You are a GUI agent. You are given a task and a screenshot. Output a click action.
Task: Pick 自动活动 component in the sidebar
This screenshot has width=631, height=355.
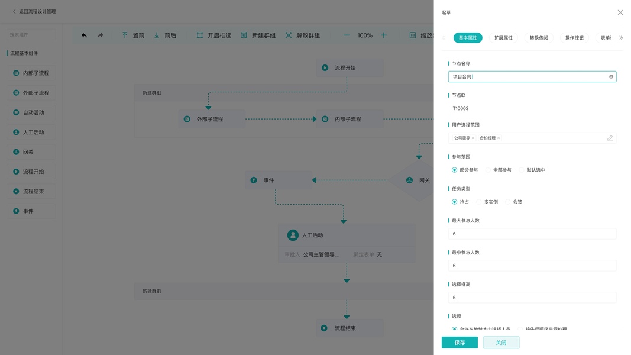31,112
